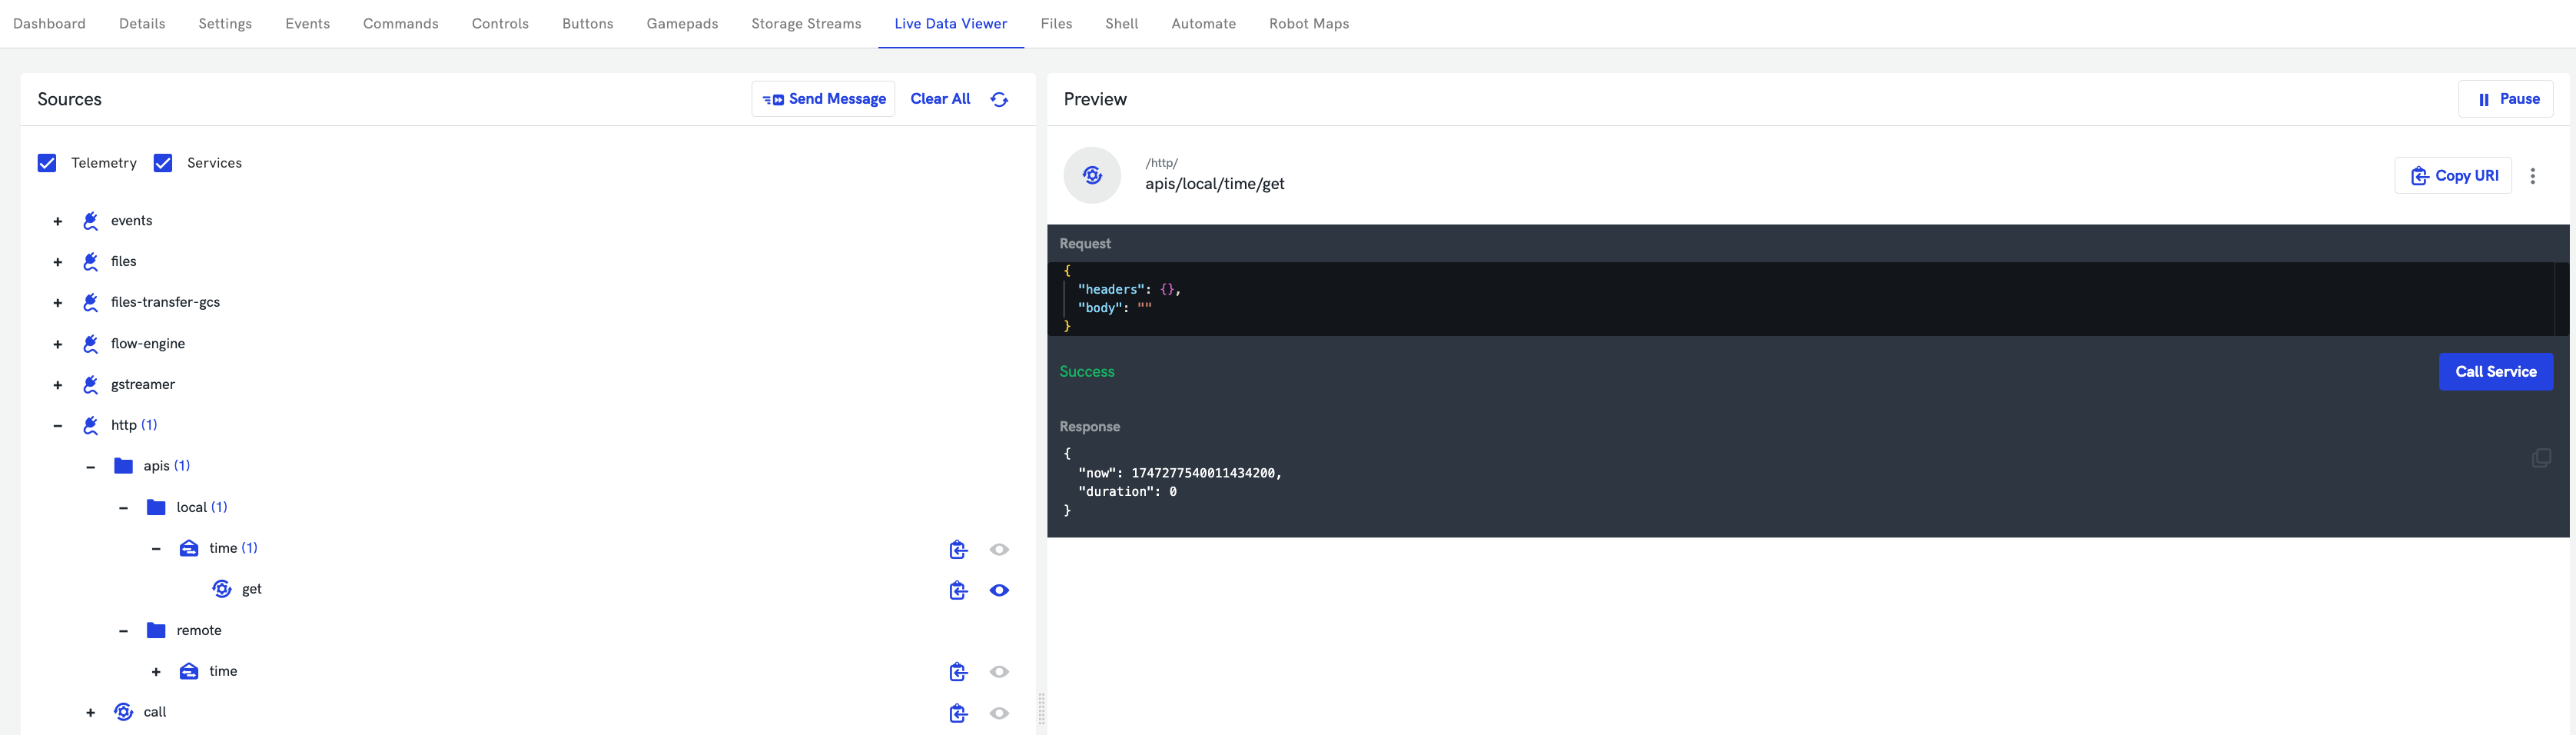
Task: Click the http plug icon
Action: (x=91, y=426)
